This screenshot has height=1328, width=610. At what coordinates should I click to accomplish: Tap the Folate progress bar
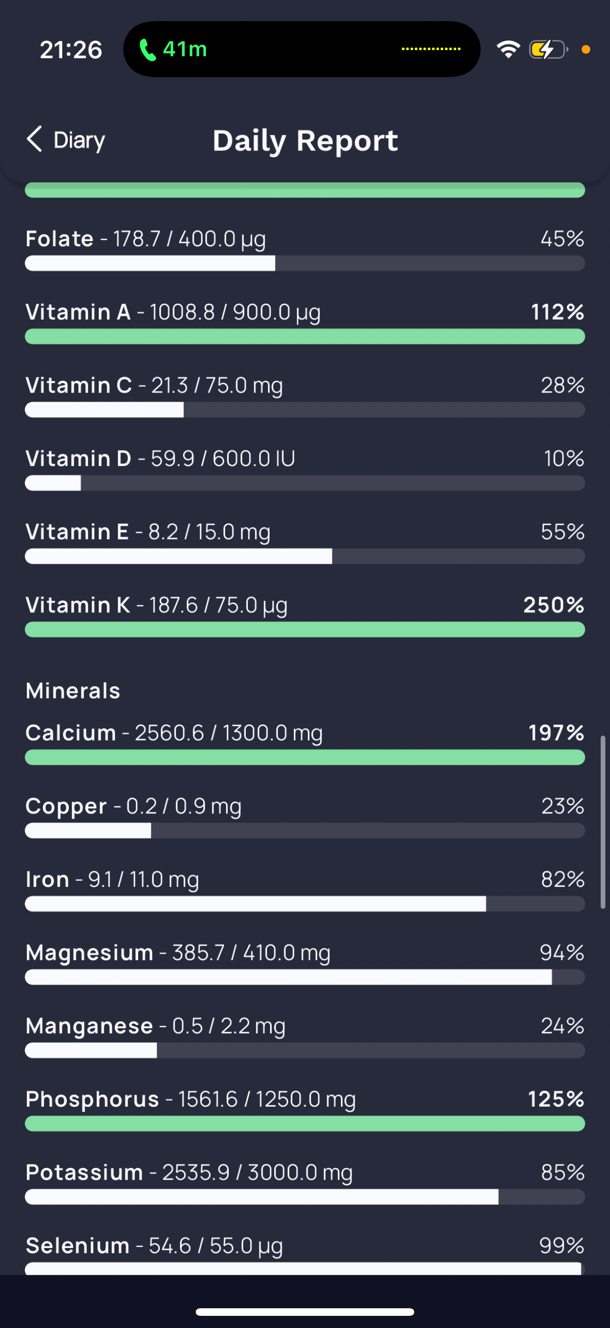304,263
